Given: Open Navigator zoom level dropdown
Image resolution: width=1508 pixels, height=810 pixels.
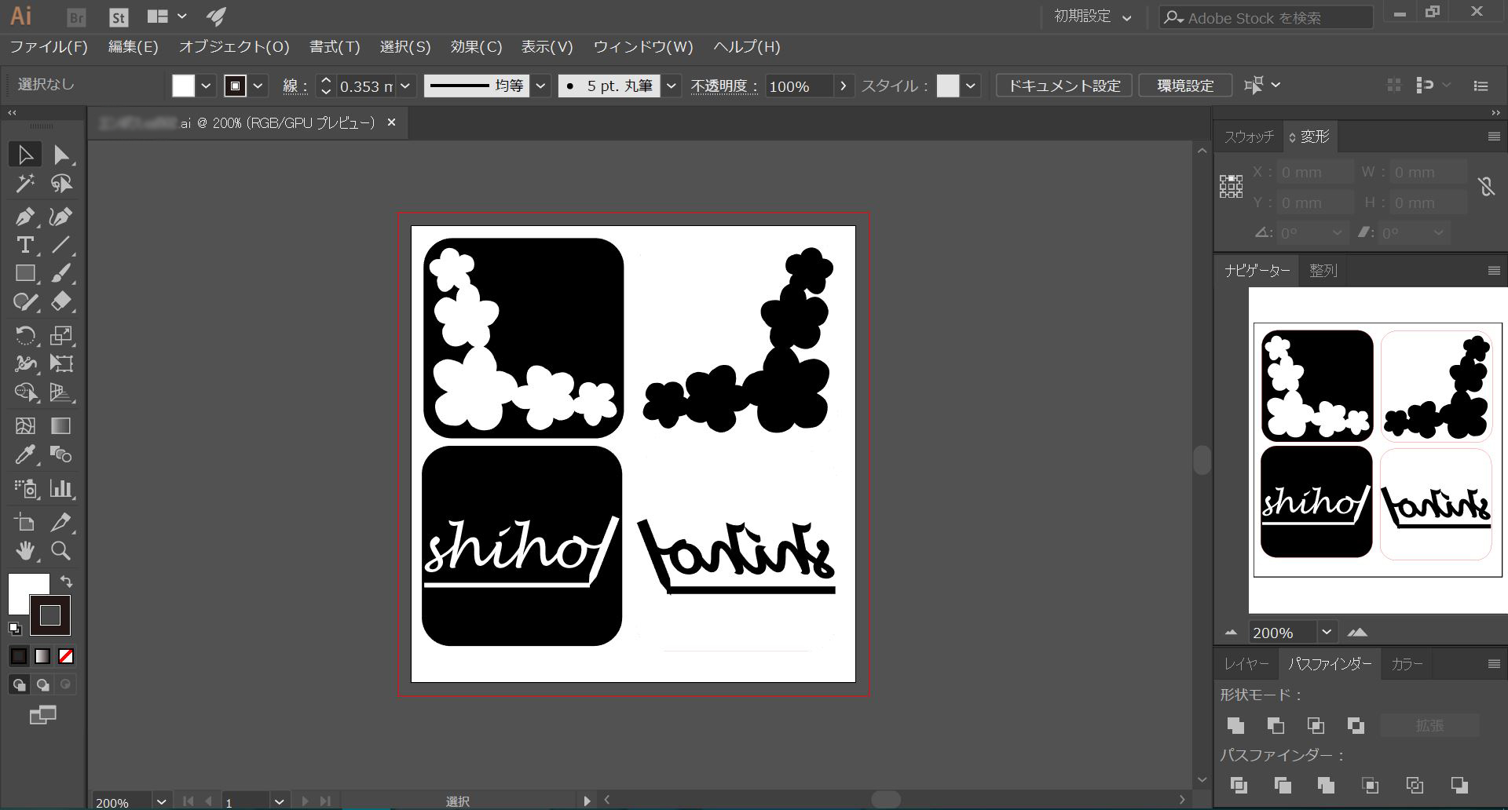Looking at the screenshot, I should (1327, 632).
